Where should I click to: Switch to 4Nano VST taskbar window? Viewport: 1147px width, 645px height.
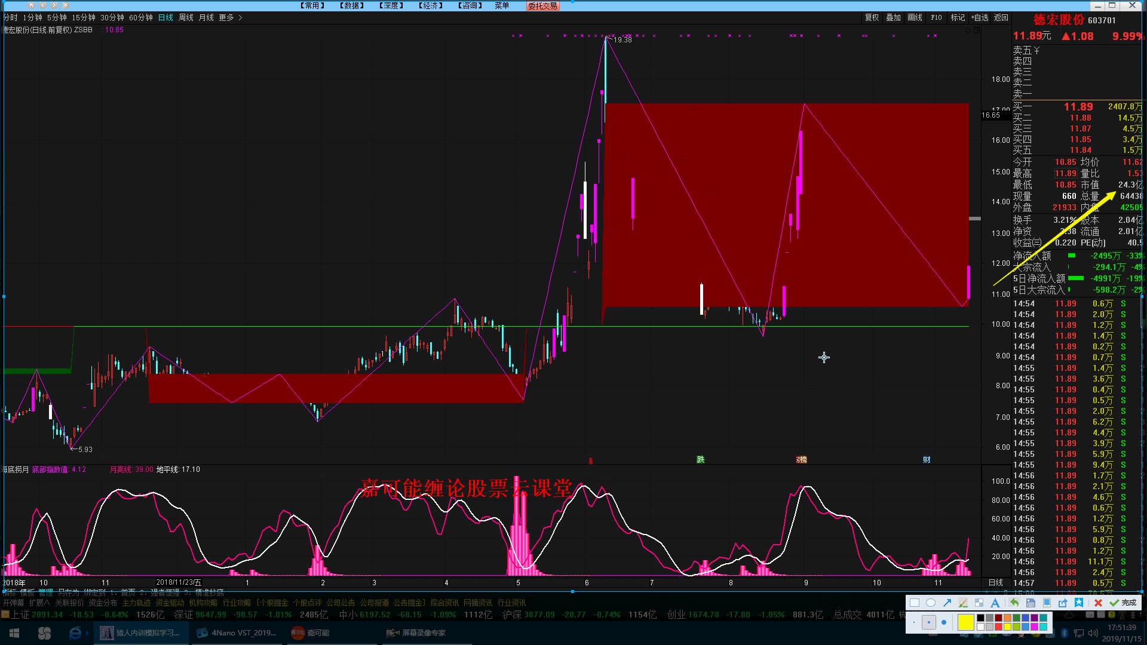click(237, 633)
